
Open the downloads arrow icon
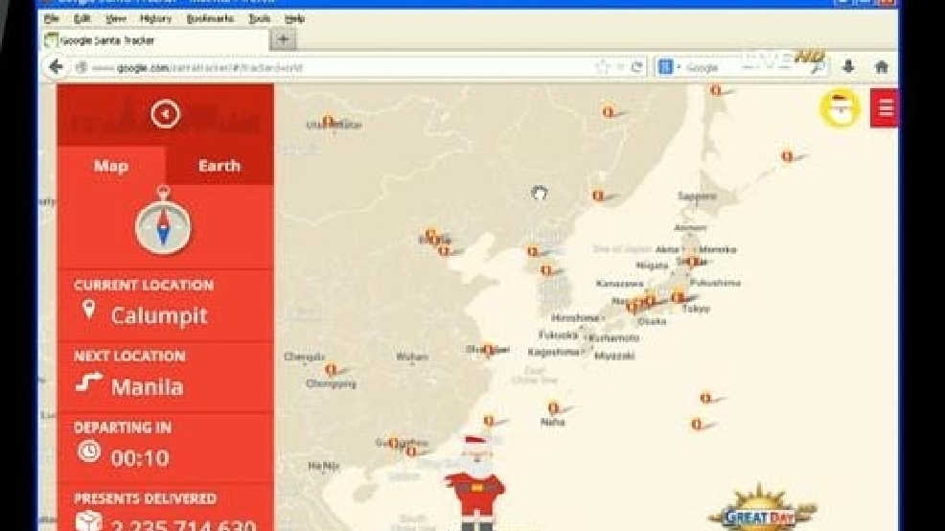pos(848,67)
